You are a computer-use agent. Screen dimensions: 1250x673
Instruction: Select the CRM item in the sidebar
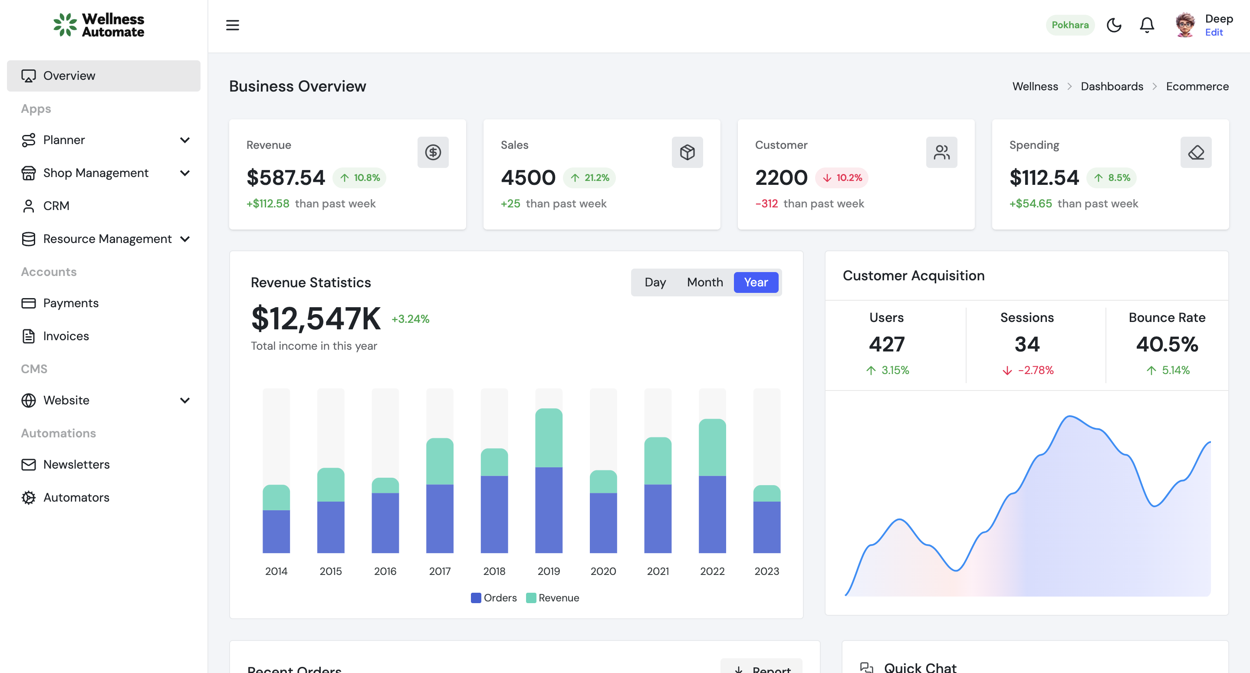(56, 206)
